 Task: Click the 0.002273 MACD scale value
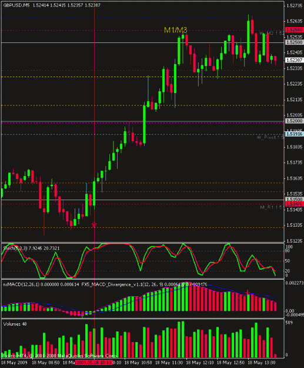pyautogui.click(x=295, y=283)
